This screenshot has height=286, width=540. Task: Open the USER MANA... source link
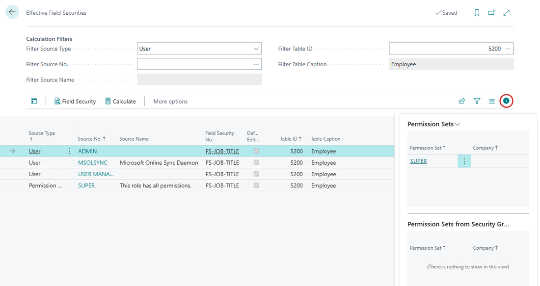tap(96, 174)
